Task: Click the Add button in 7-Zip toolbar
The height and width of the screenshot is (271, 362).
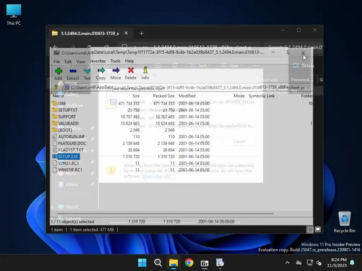Action: [x=58, y=73]
